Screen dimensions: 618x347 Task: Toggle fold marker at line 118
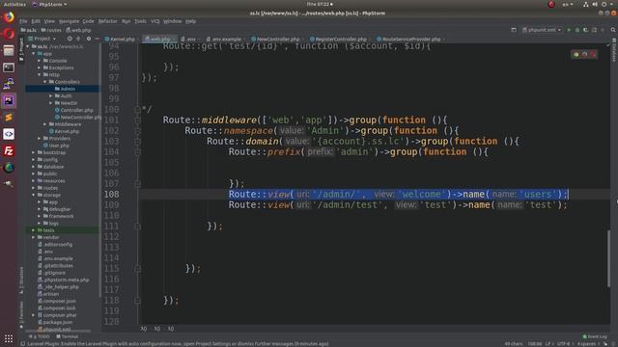[137, 301]
